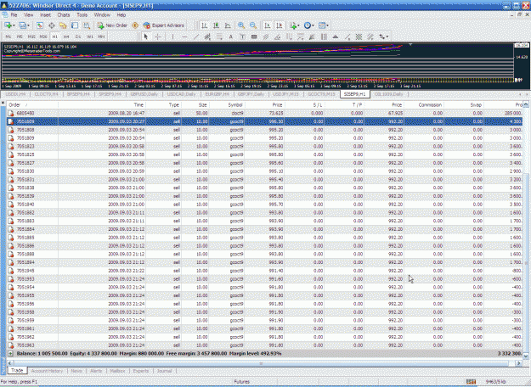Select the Crosshair tool
This screenshot has height=387, width=531.
tap(158, 36)
